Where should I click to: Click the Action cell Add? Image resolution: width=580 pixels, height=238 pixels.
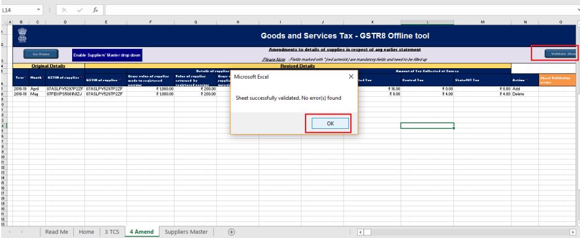[525, 89]
